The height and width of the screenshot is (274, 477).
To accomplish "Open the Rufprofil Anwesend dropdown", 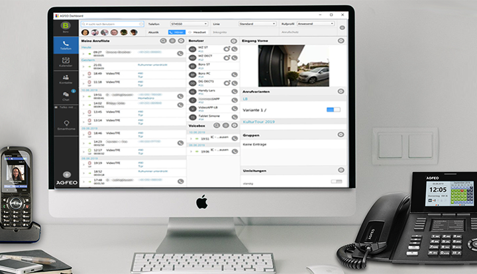I will (x=317, y=23).
